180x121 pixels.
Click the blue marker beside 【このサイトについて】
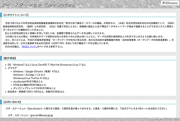coord(1,15)
